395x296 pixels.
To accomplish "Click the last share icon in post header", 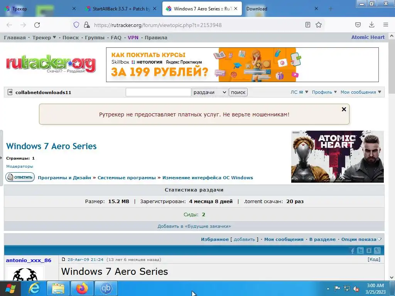I will point(377,251).
